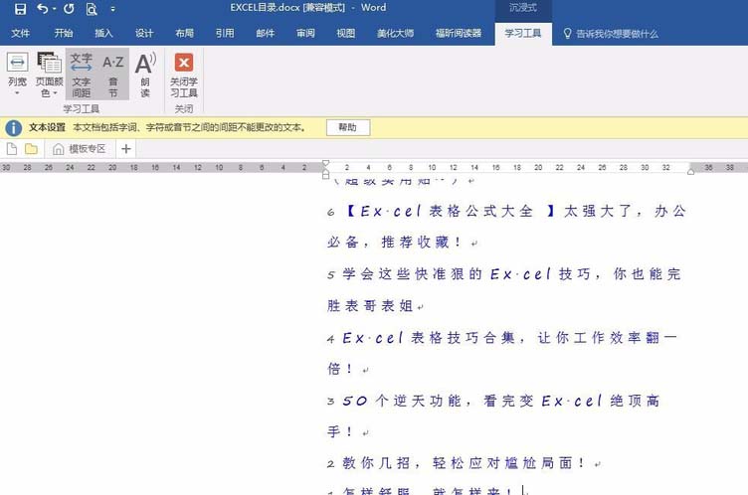Switch to the 邮件 tab

pos(266,34)
